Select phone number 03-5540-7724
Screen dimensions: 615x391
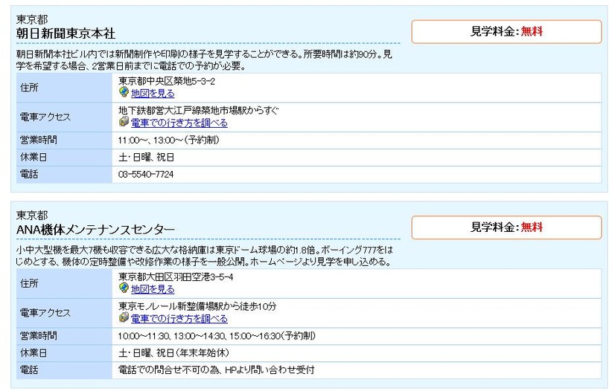(x=146, y=175)
